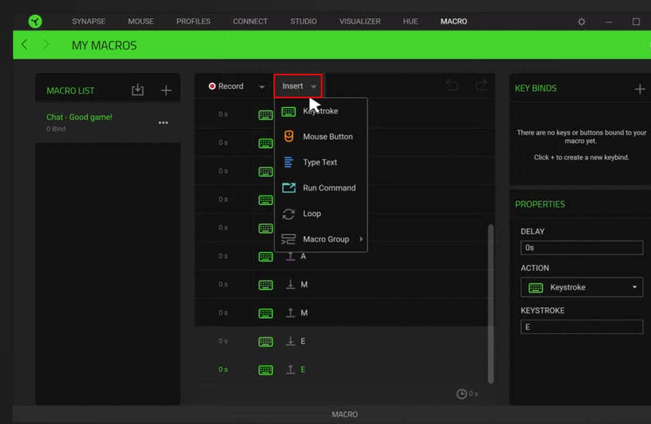Open the settings gear icon
Viewport: 651px width, 424px height.
(581, 22)
